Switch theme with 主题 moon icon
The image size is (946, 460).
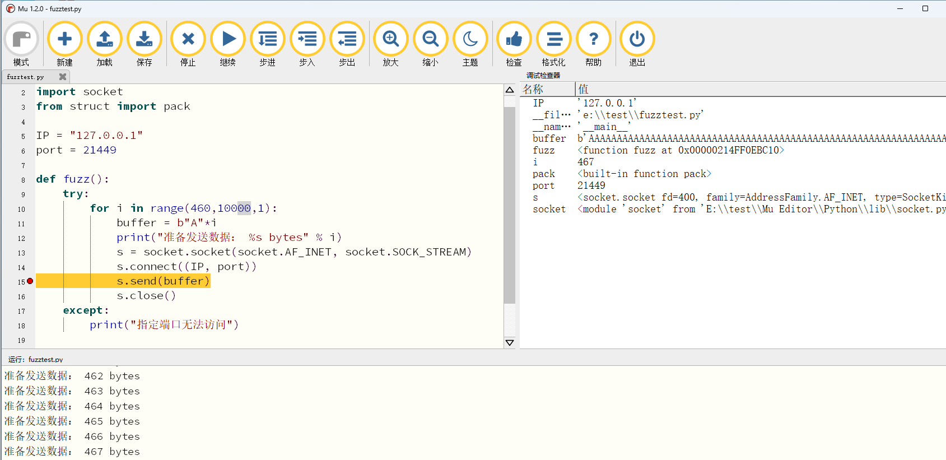(x=470, y=44)
